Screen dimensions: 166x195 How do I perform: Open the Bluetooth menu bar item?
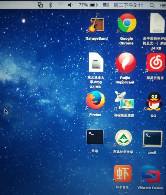[50, 5]
